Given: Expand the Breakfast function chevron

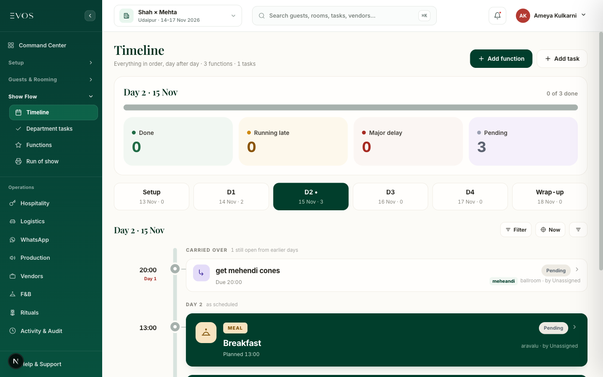Looking at the screenshot, I should [x=575, y=327].
